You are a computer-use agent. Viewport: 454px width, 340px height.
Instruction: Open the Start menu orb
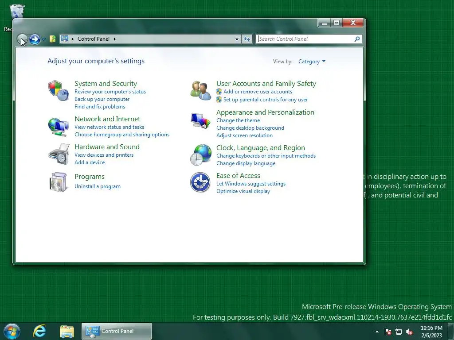(x=12, y=331)
